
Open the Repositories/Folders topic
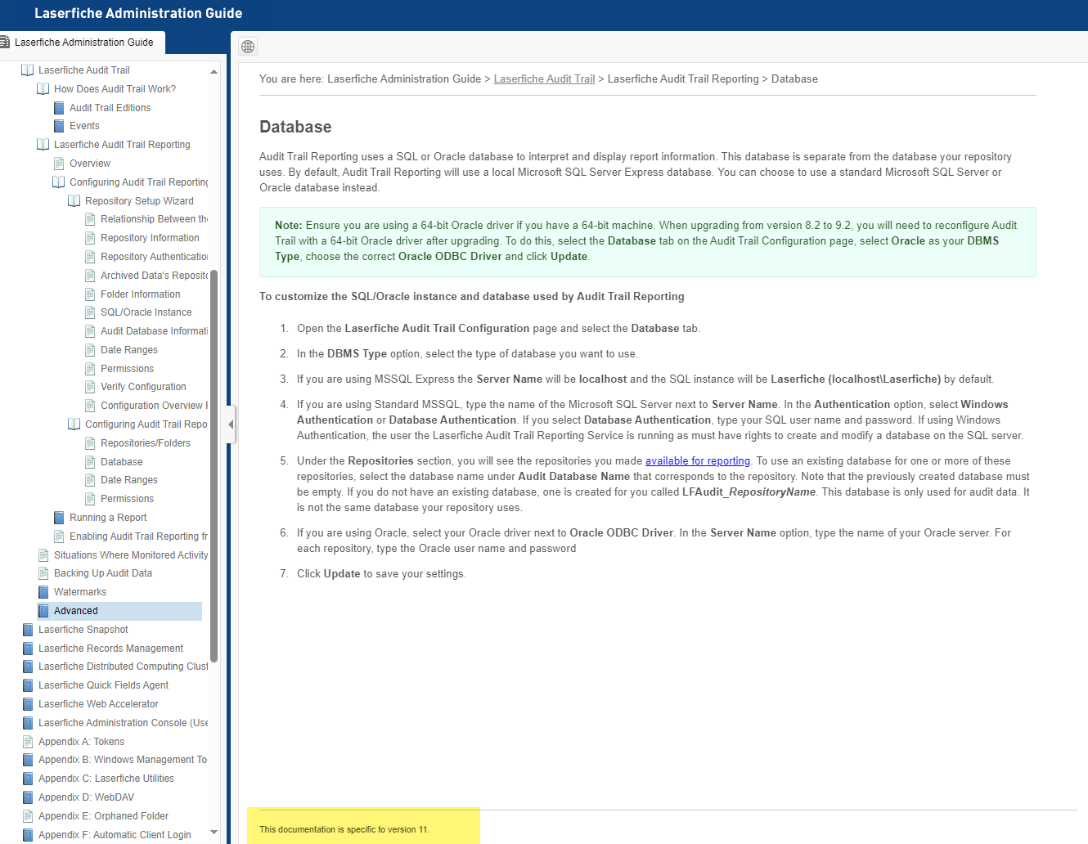tap(146, 443)
